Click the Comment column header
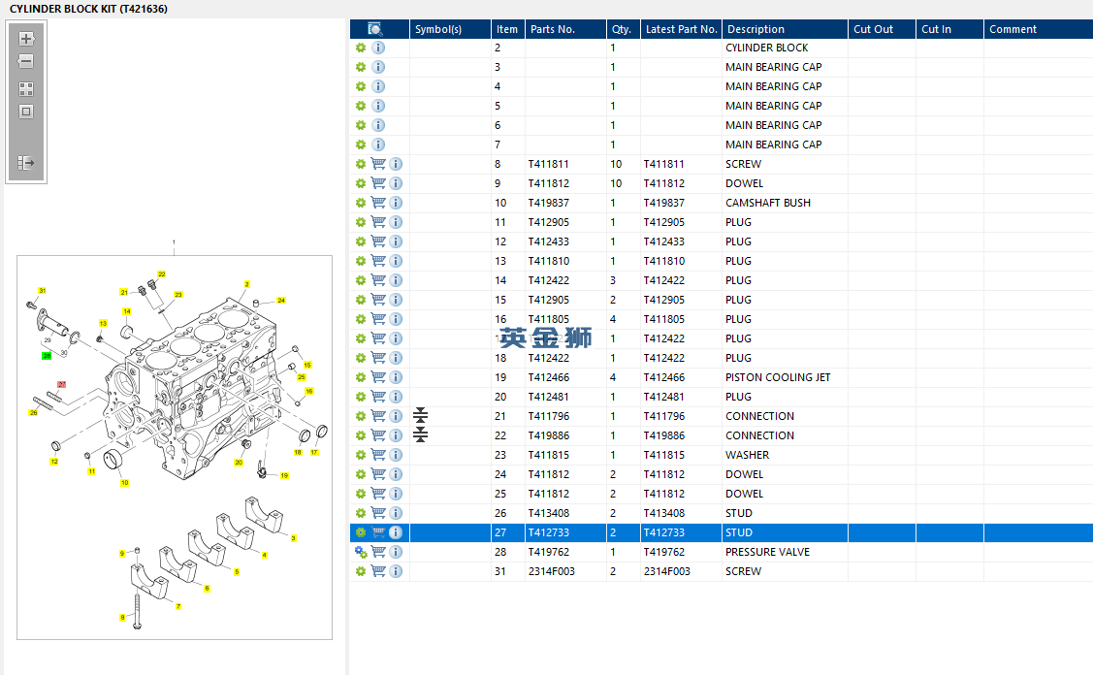This screenshot has height=675, width=1093. [x=1038, y=29]
